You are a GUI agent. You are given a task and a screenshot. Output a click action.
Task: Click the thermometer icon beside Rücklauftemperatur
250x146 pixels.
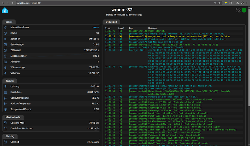(5, 104)
